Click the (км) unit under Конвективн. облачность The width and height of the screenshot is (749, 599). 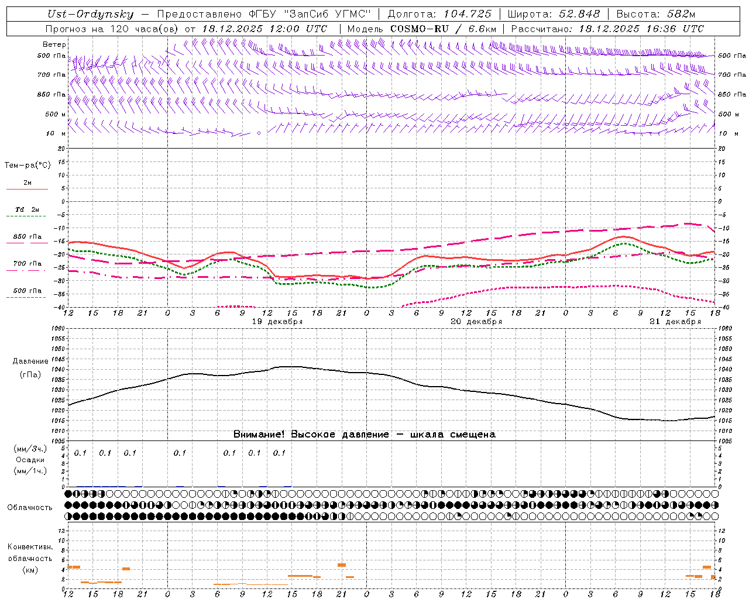click(x=30, y=570)
